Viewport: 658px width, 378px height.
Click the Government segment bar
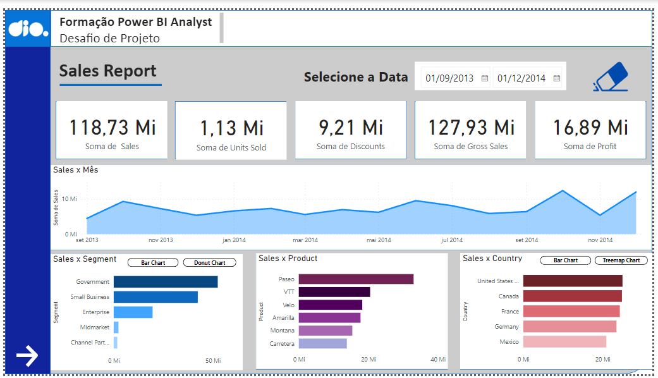point(166,281)
